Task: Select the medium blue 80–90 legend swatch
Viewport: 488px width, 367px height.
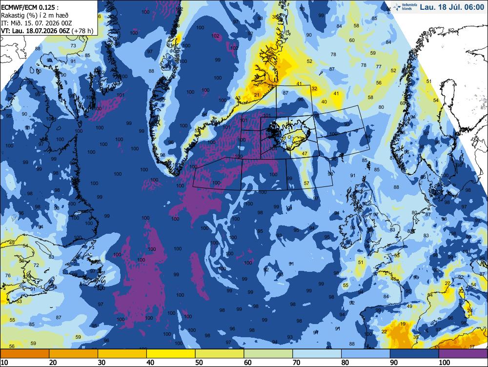Action: pos(366,354)
